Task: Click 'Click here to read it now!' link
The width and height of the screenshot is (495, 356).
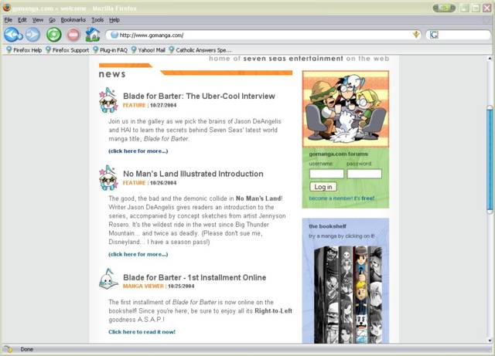Action: [142, 332]
